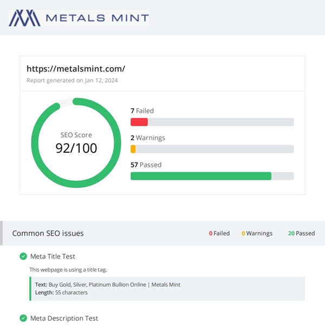
Task: Filter by 0 Failed in Common SEO issues
Action: coord(219,233)
